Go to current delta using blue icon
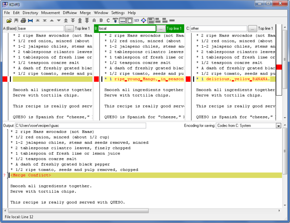The width and height of the screenshot is (290, 223). coord(30,21)
